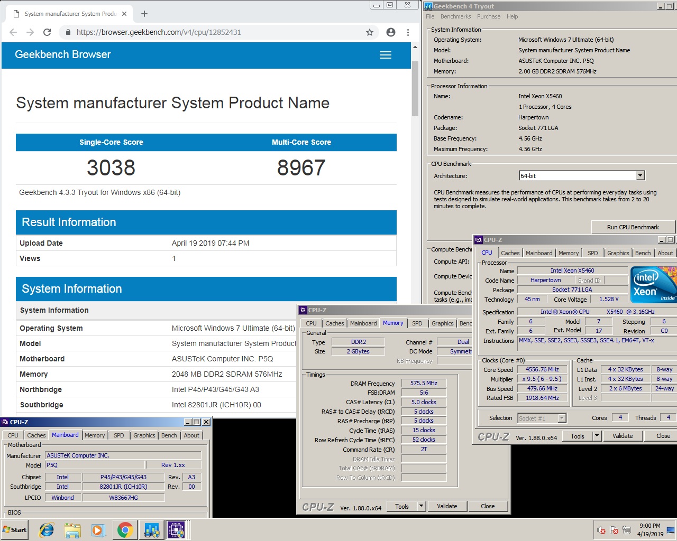The width and height of the screenshot is (677, 541).
Task: Click the secure lock icon in address bar
Action: click(x=68, y=32)
